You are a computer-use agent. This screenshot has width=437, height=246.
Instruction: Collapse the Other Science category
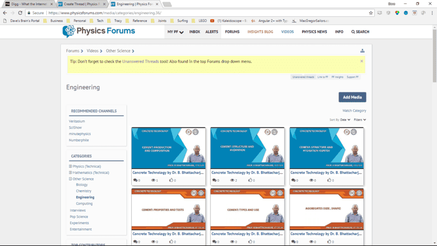(70, 179)
